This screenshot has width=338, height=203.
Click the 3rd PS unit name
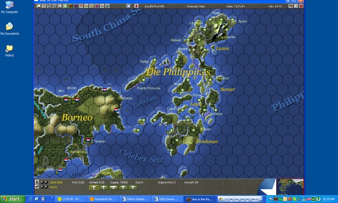(x=53, y=187)
